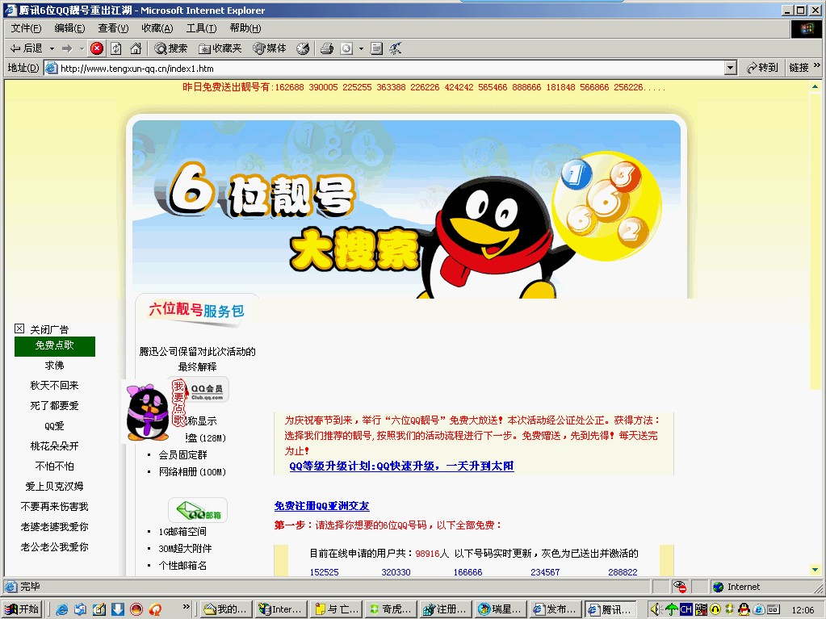Click the scrollbar down arrow
Screen dimensions: 826x619
[815, 569]
